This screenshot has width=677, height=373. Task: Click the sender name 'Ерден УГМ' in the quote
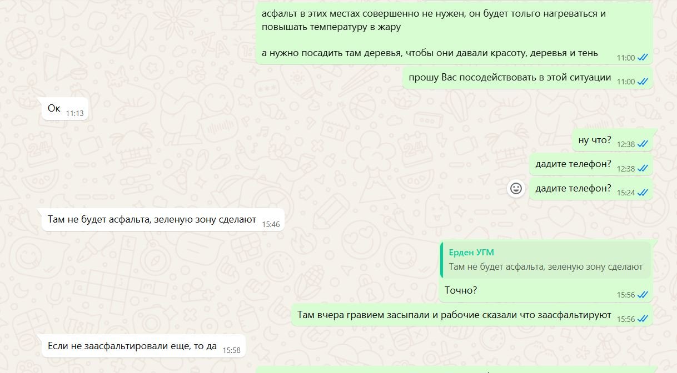click(470, 253)
